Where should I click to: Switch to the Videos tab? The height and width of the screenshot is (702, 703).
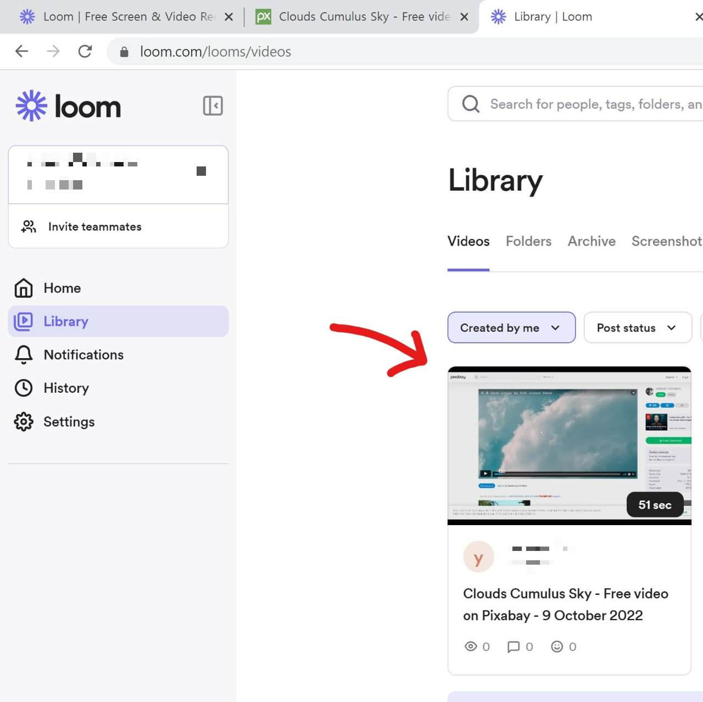[x=468, y=241]
